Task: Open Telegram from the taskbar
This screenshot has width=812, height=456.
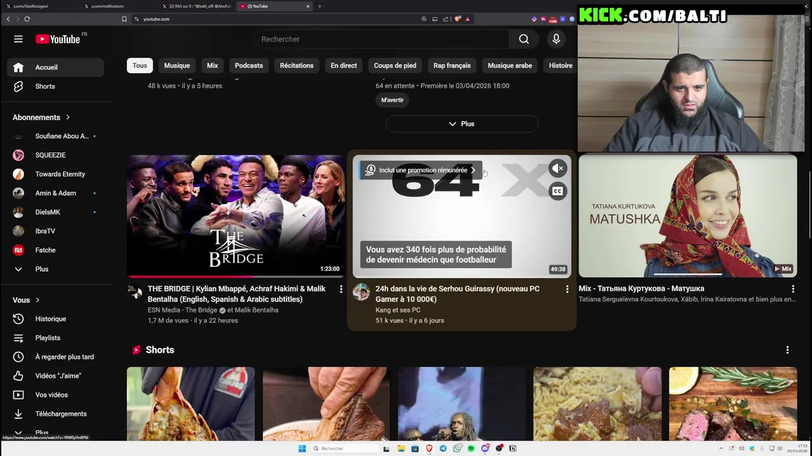Action: (x=443, y=448)
